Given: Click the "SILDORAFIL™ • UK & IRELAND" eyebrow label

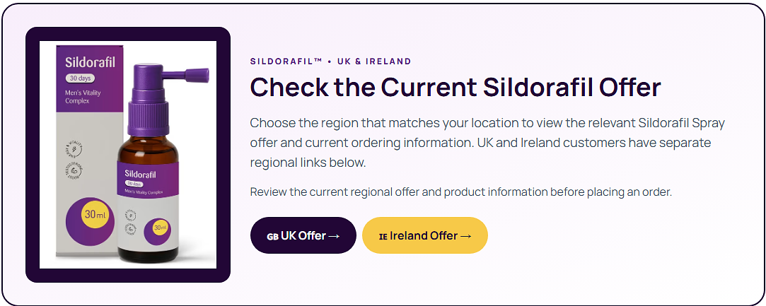Looking at the screenshot, I should [331, 61].
